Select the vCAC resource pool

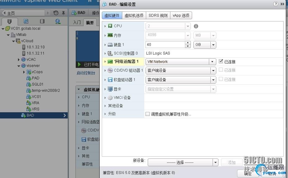[31, 60]
